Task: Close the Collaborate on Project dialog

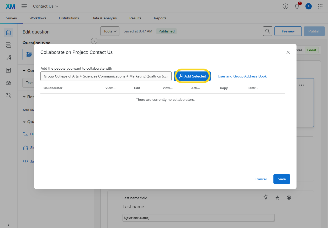Action: tap(288, 52)
